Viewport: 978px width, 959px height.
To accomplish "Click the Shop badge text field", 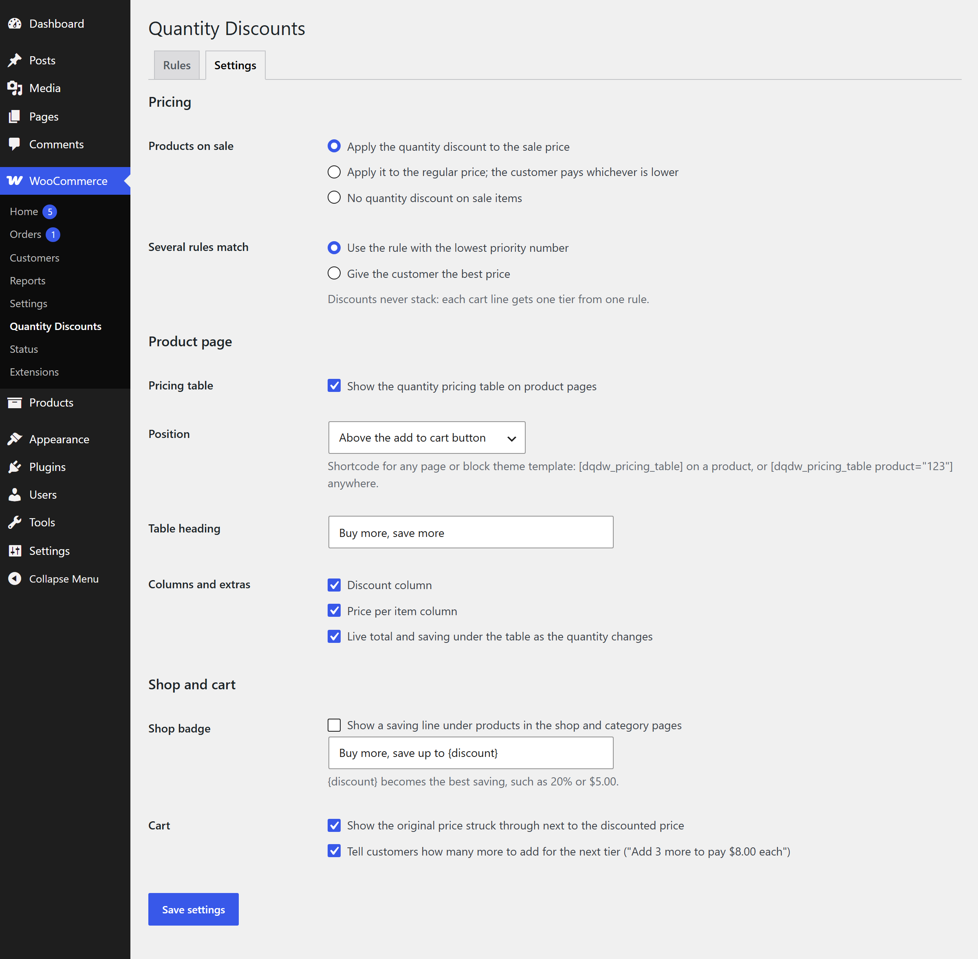I will (471, 753).
